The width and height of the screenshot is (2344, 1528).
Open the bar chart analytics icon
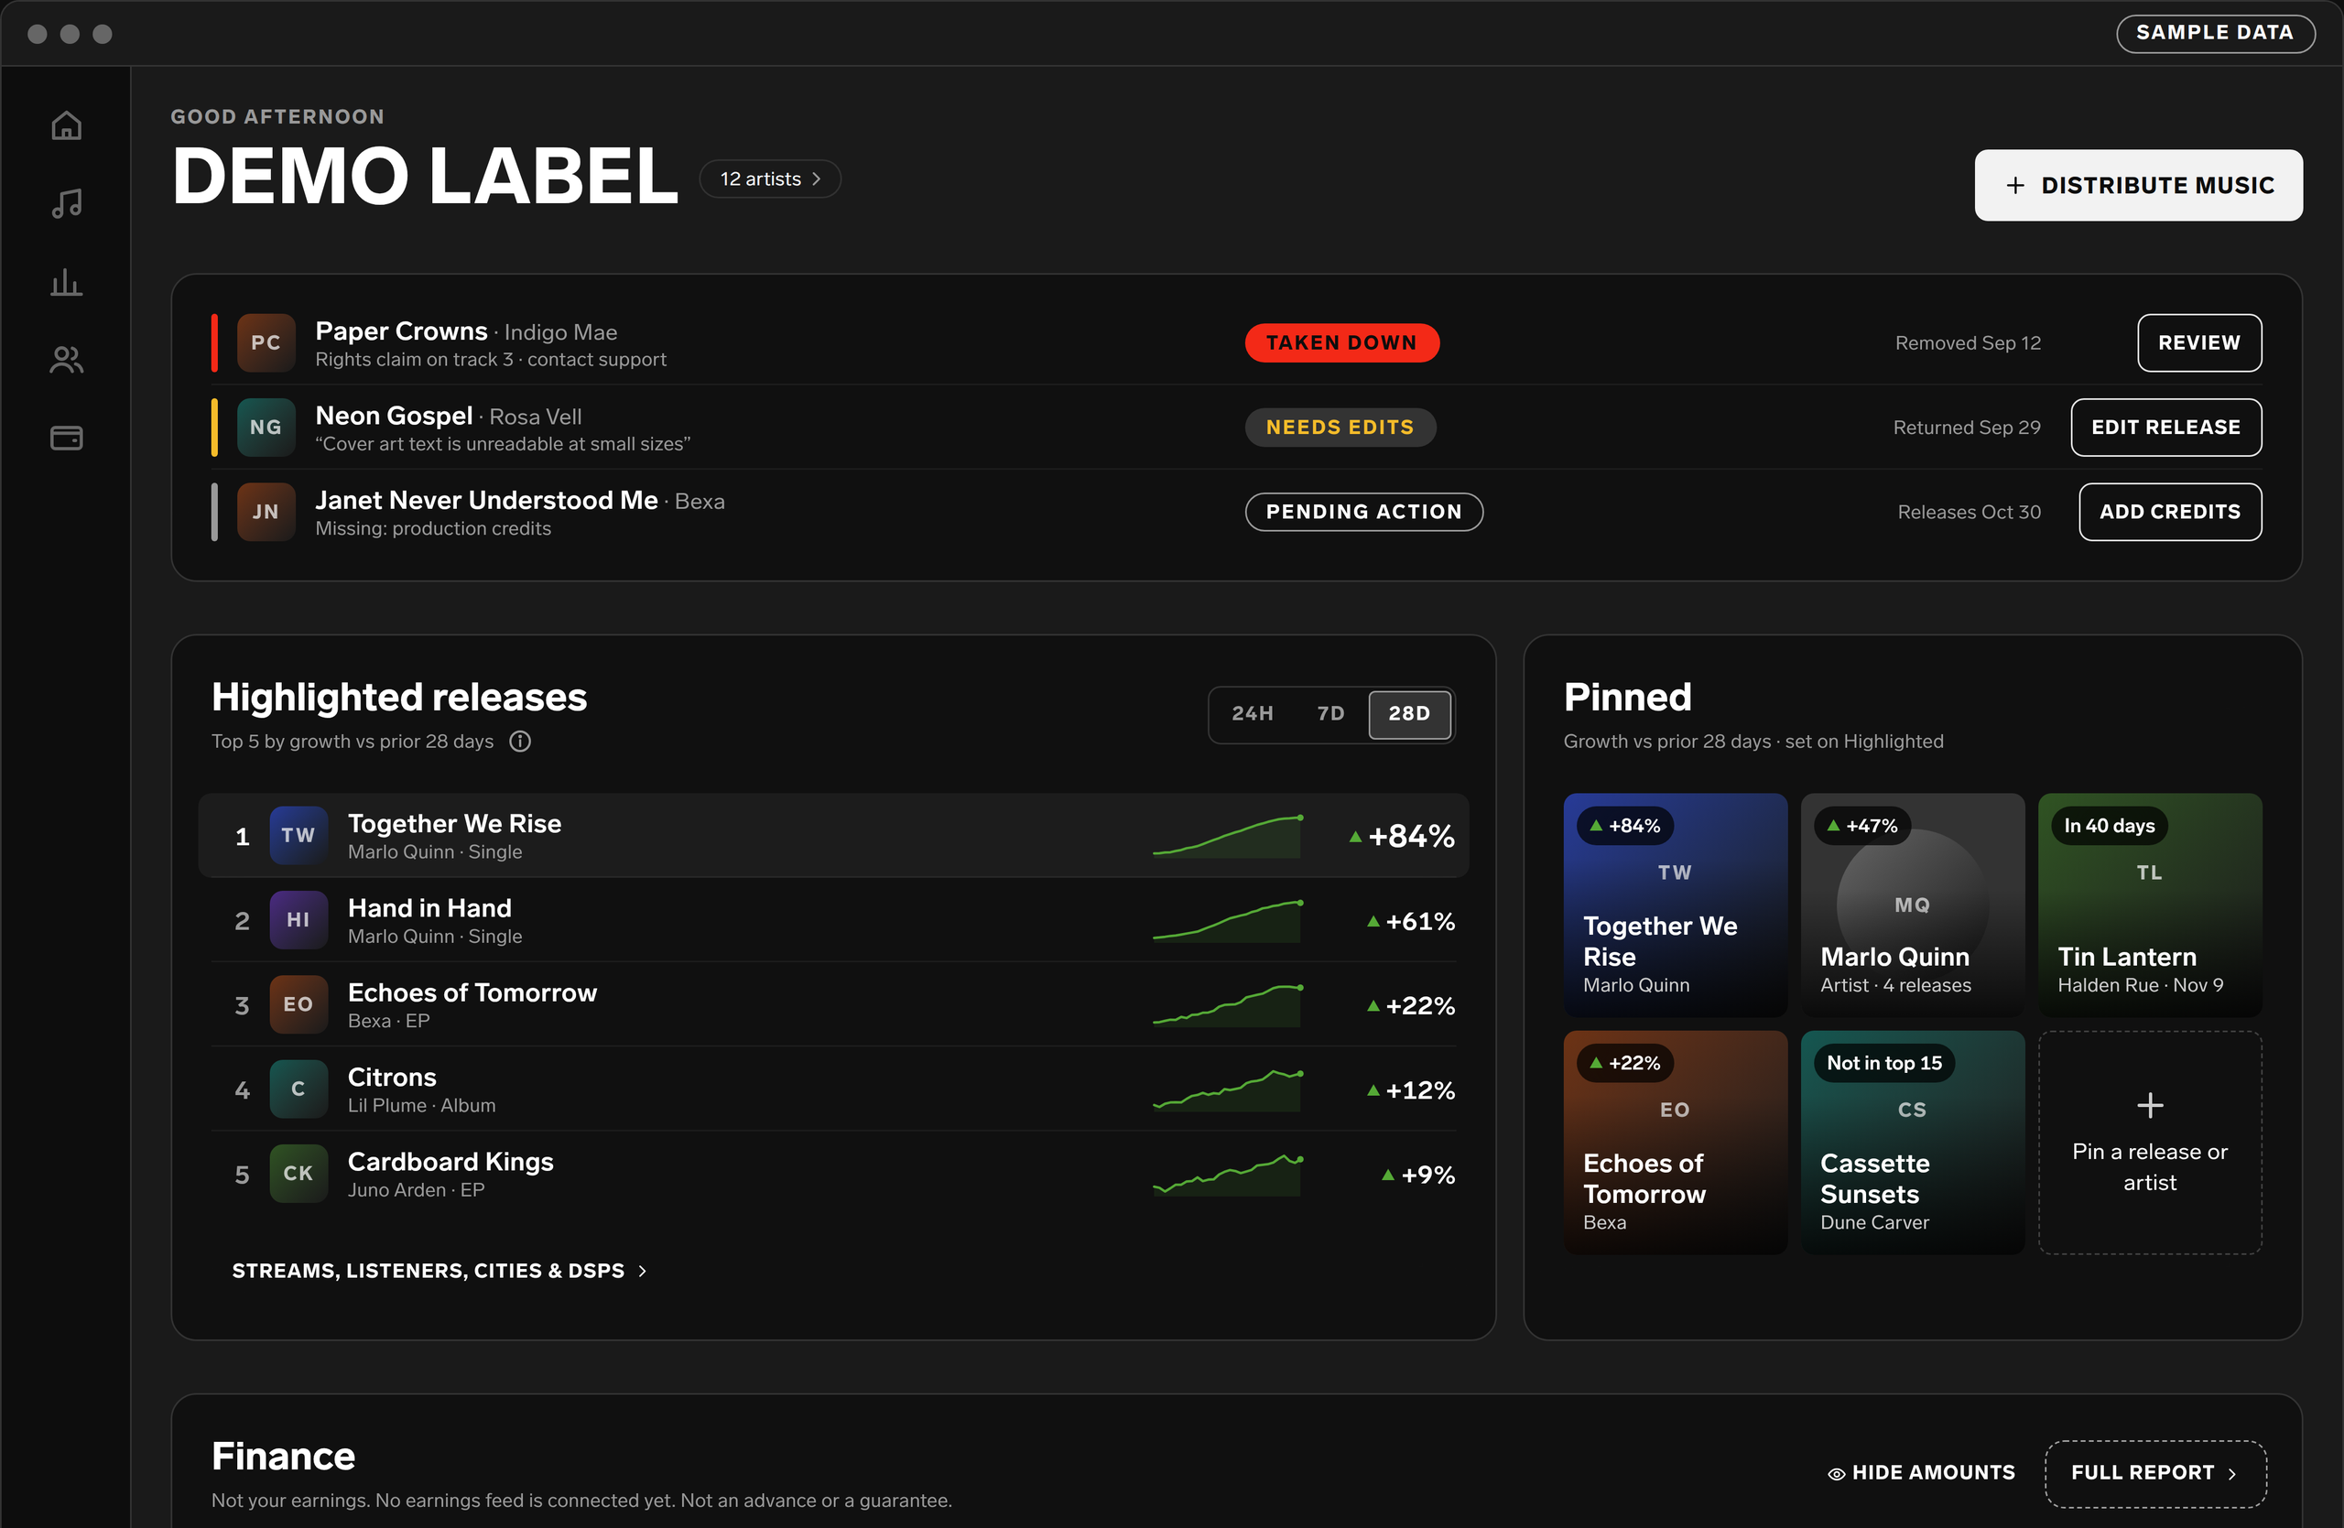[x=66, y=283]
